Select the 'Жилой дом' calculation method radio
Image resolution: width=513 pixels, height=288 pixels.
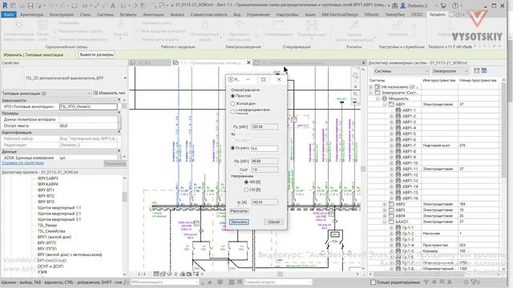pyautogui.click(x=232, y=103)
